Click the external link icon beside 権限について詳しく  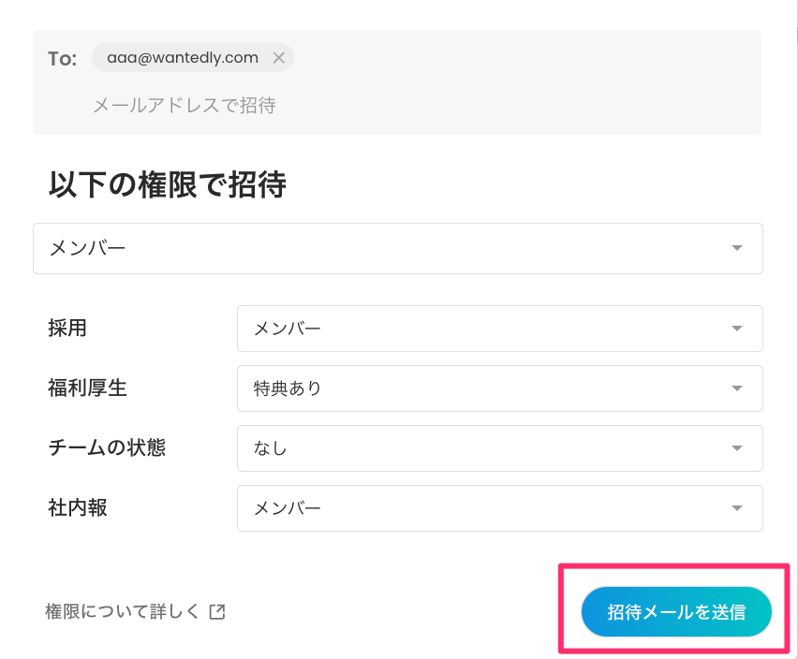pos(216,612)
